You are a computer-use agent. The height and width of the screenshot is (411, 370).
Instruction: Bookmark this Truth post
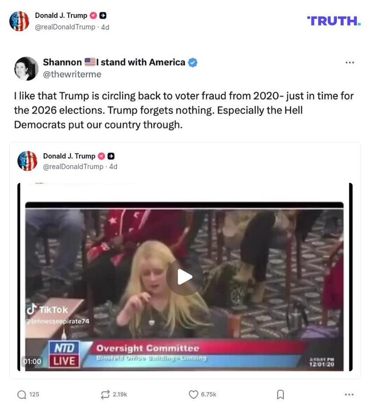click(x=281, y=394)
